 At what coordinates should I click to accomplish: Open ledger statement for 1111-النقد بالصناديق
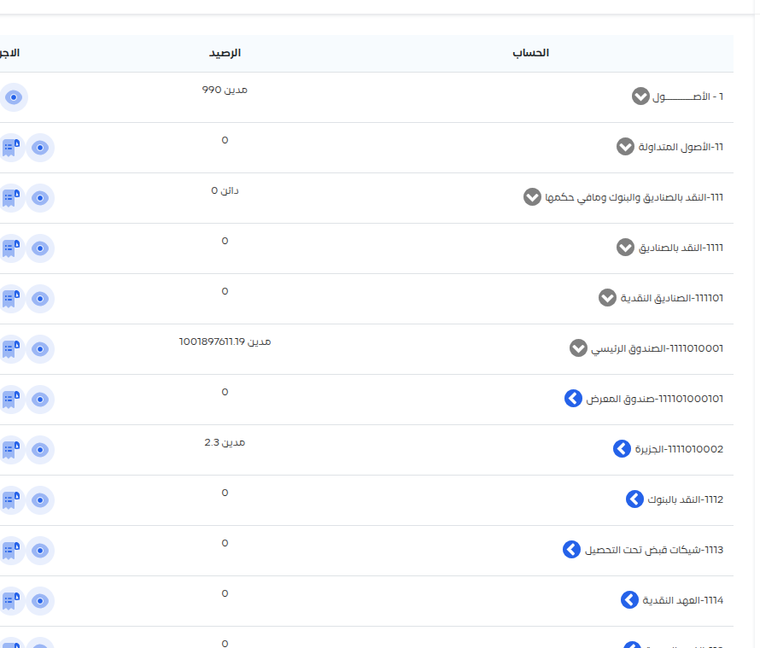[10, 248]
